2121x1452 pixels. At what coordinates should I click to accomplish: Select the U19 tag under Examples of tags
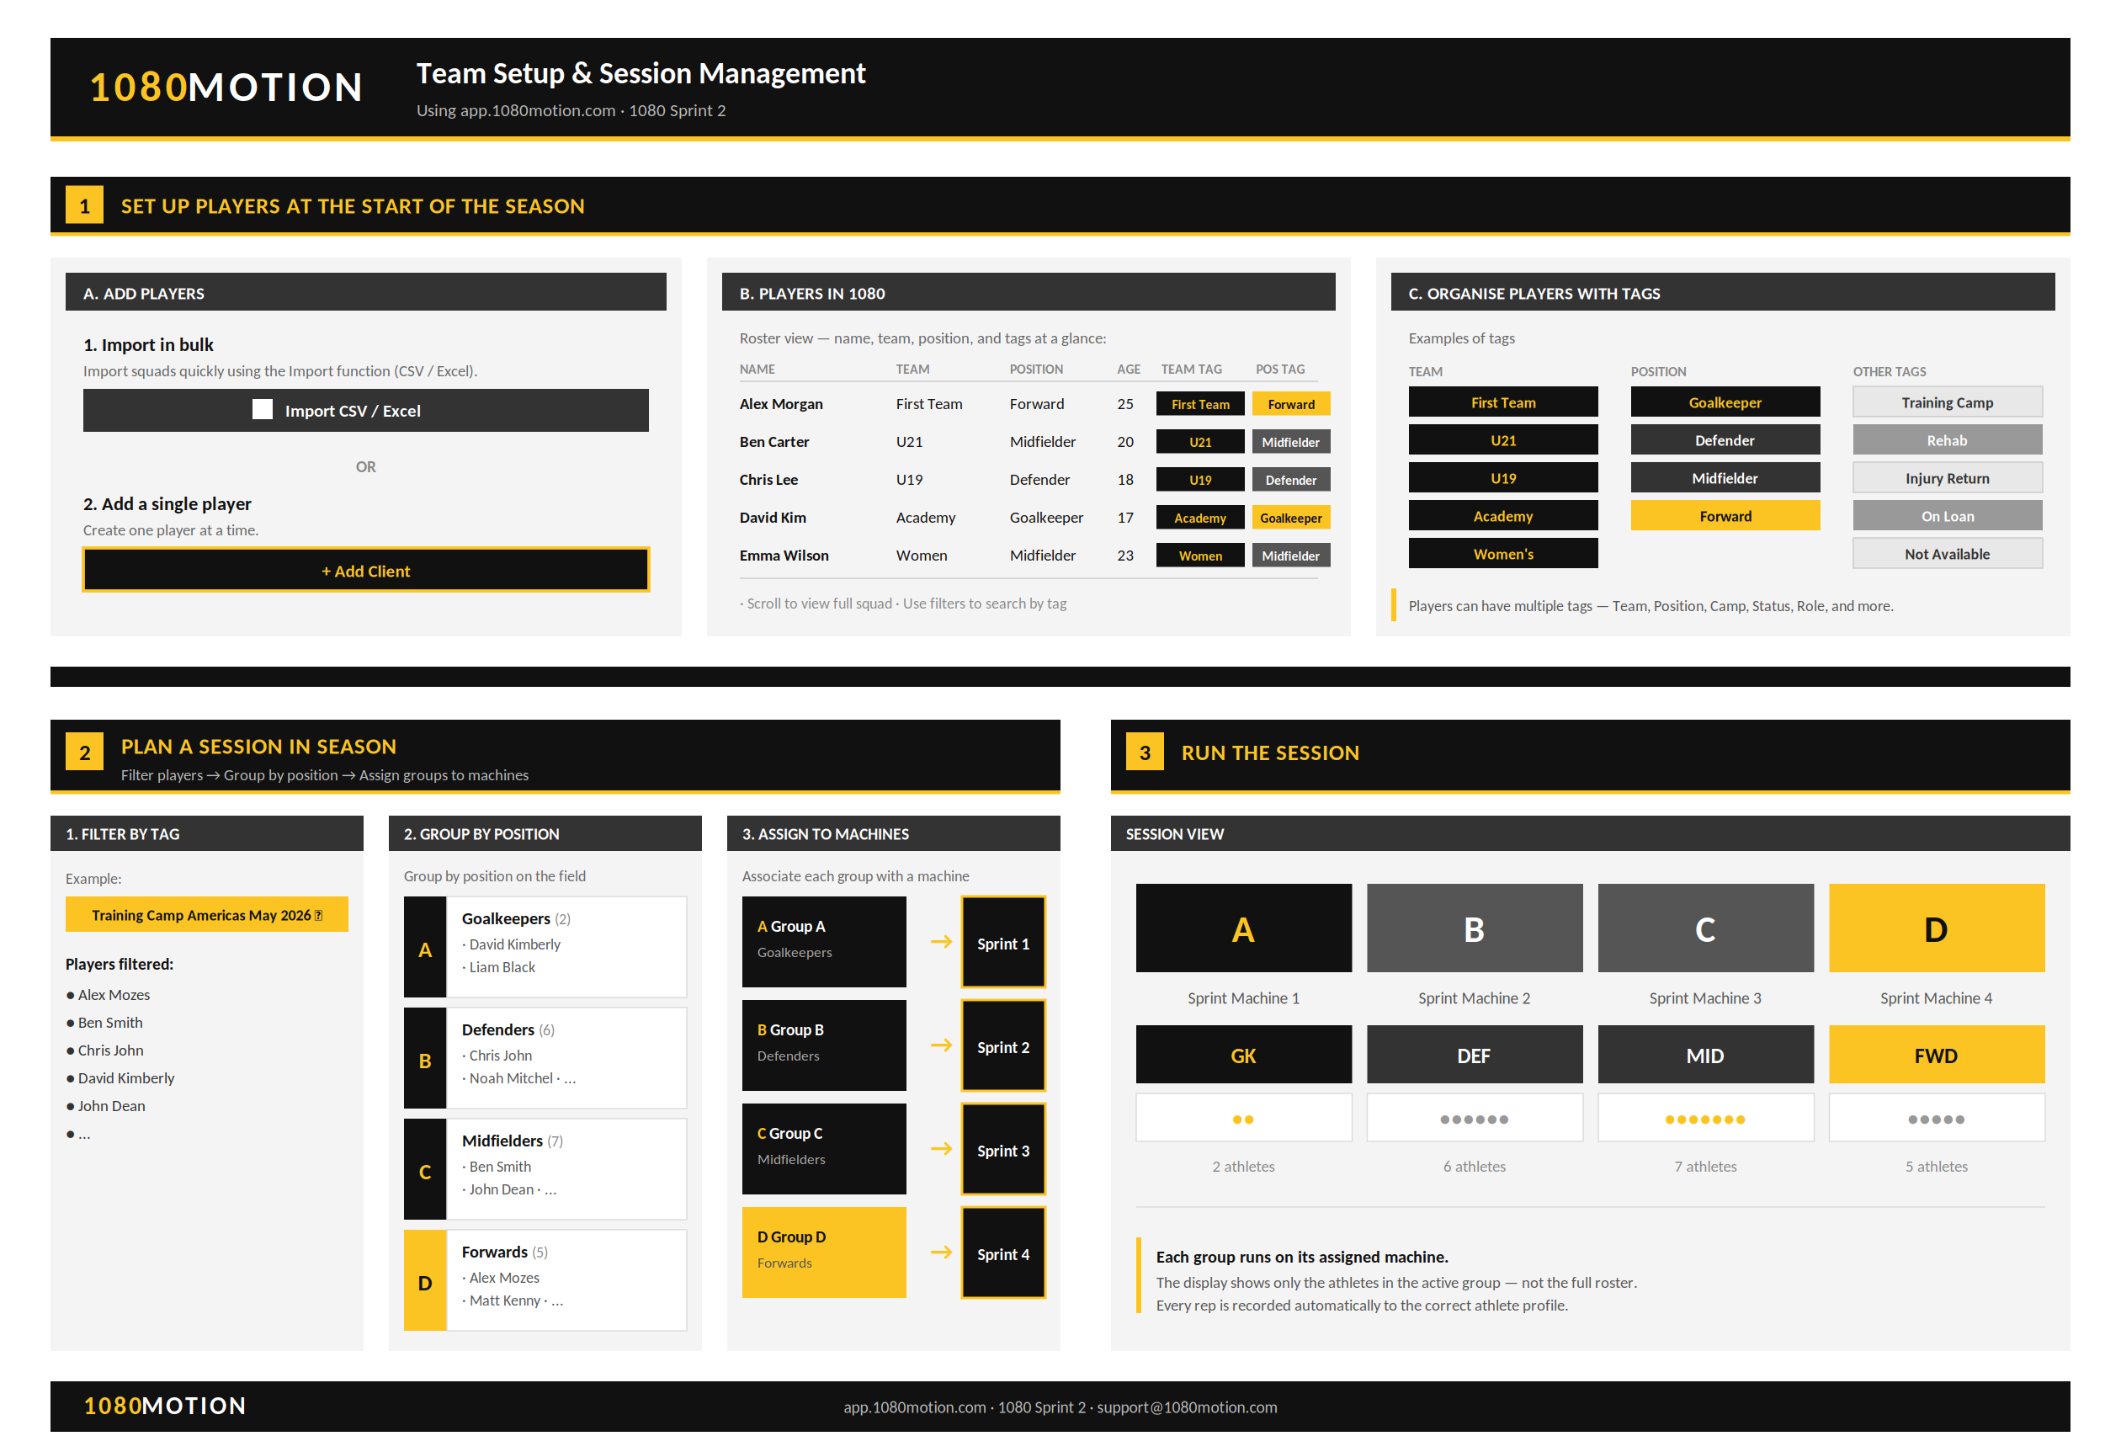[1502, 477]
